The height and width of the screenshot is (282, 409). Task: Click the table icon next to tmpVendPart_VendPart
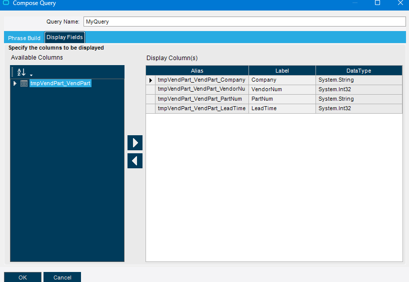(x=24, y=83)
